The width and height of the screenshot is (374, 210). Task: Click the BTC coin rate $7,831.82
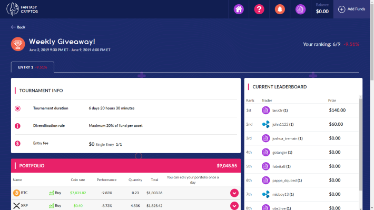click(78, 193)
